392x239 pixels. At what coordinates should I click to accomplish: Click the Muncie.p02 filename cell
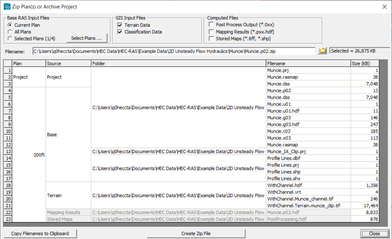pos(308,91)
